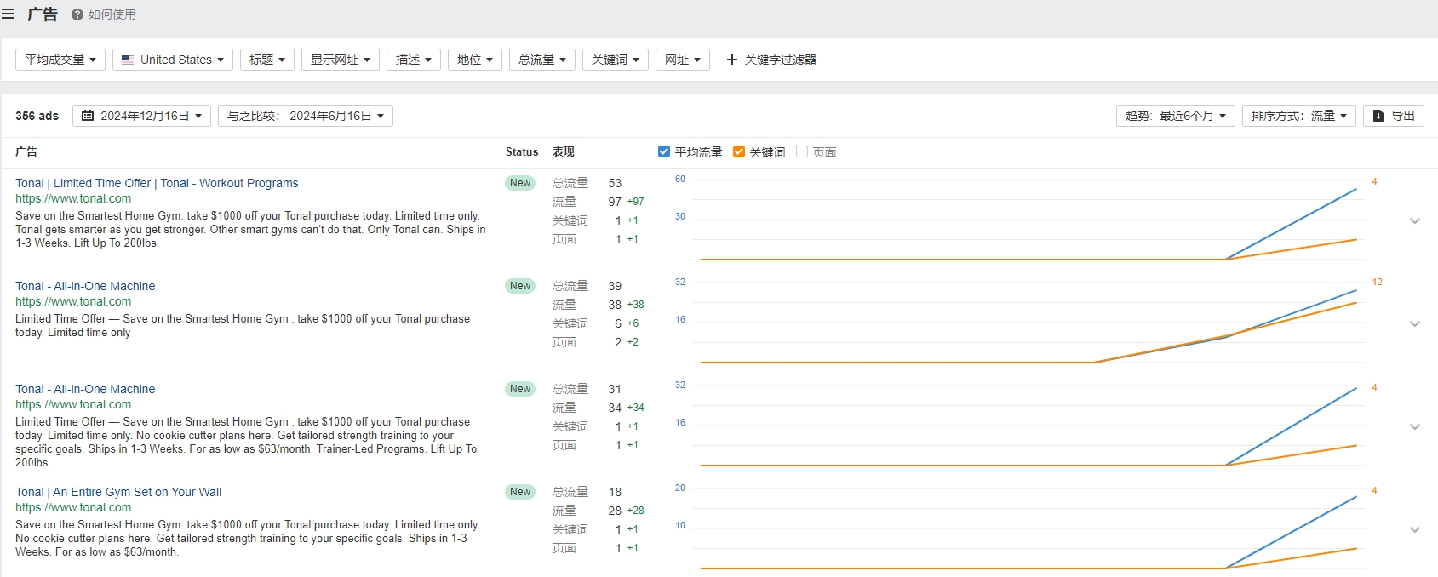Open the 显示网址 filter dropdown
This screenshot has width=1438, height=577.
click(x=341, y=60)
